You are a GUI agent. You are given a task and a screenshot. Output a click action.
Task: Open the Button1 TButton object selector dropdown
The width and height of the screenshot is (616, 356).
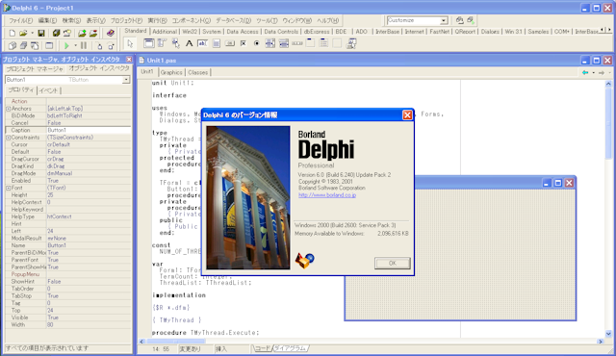126,80
